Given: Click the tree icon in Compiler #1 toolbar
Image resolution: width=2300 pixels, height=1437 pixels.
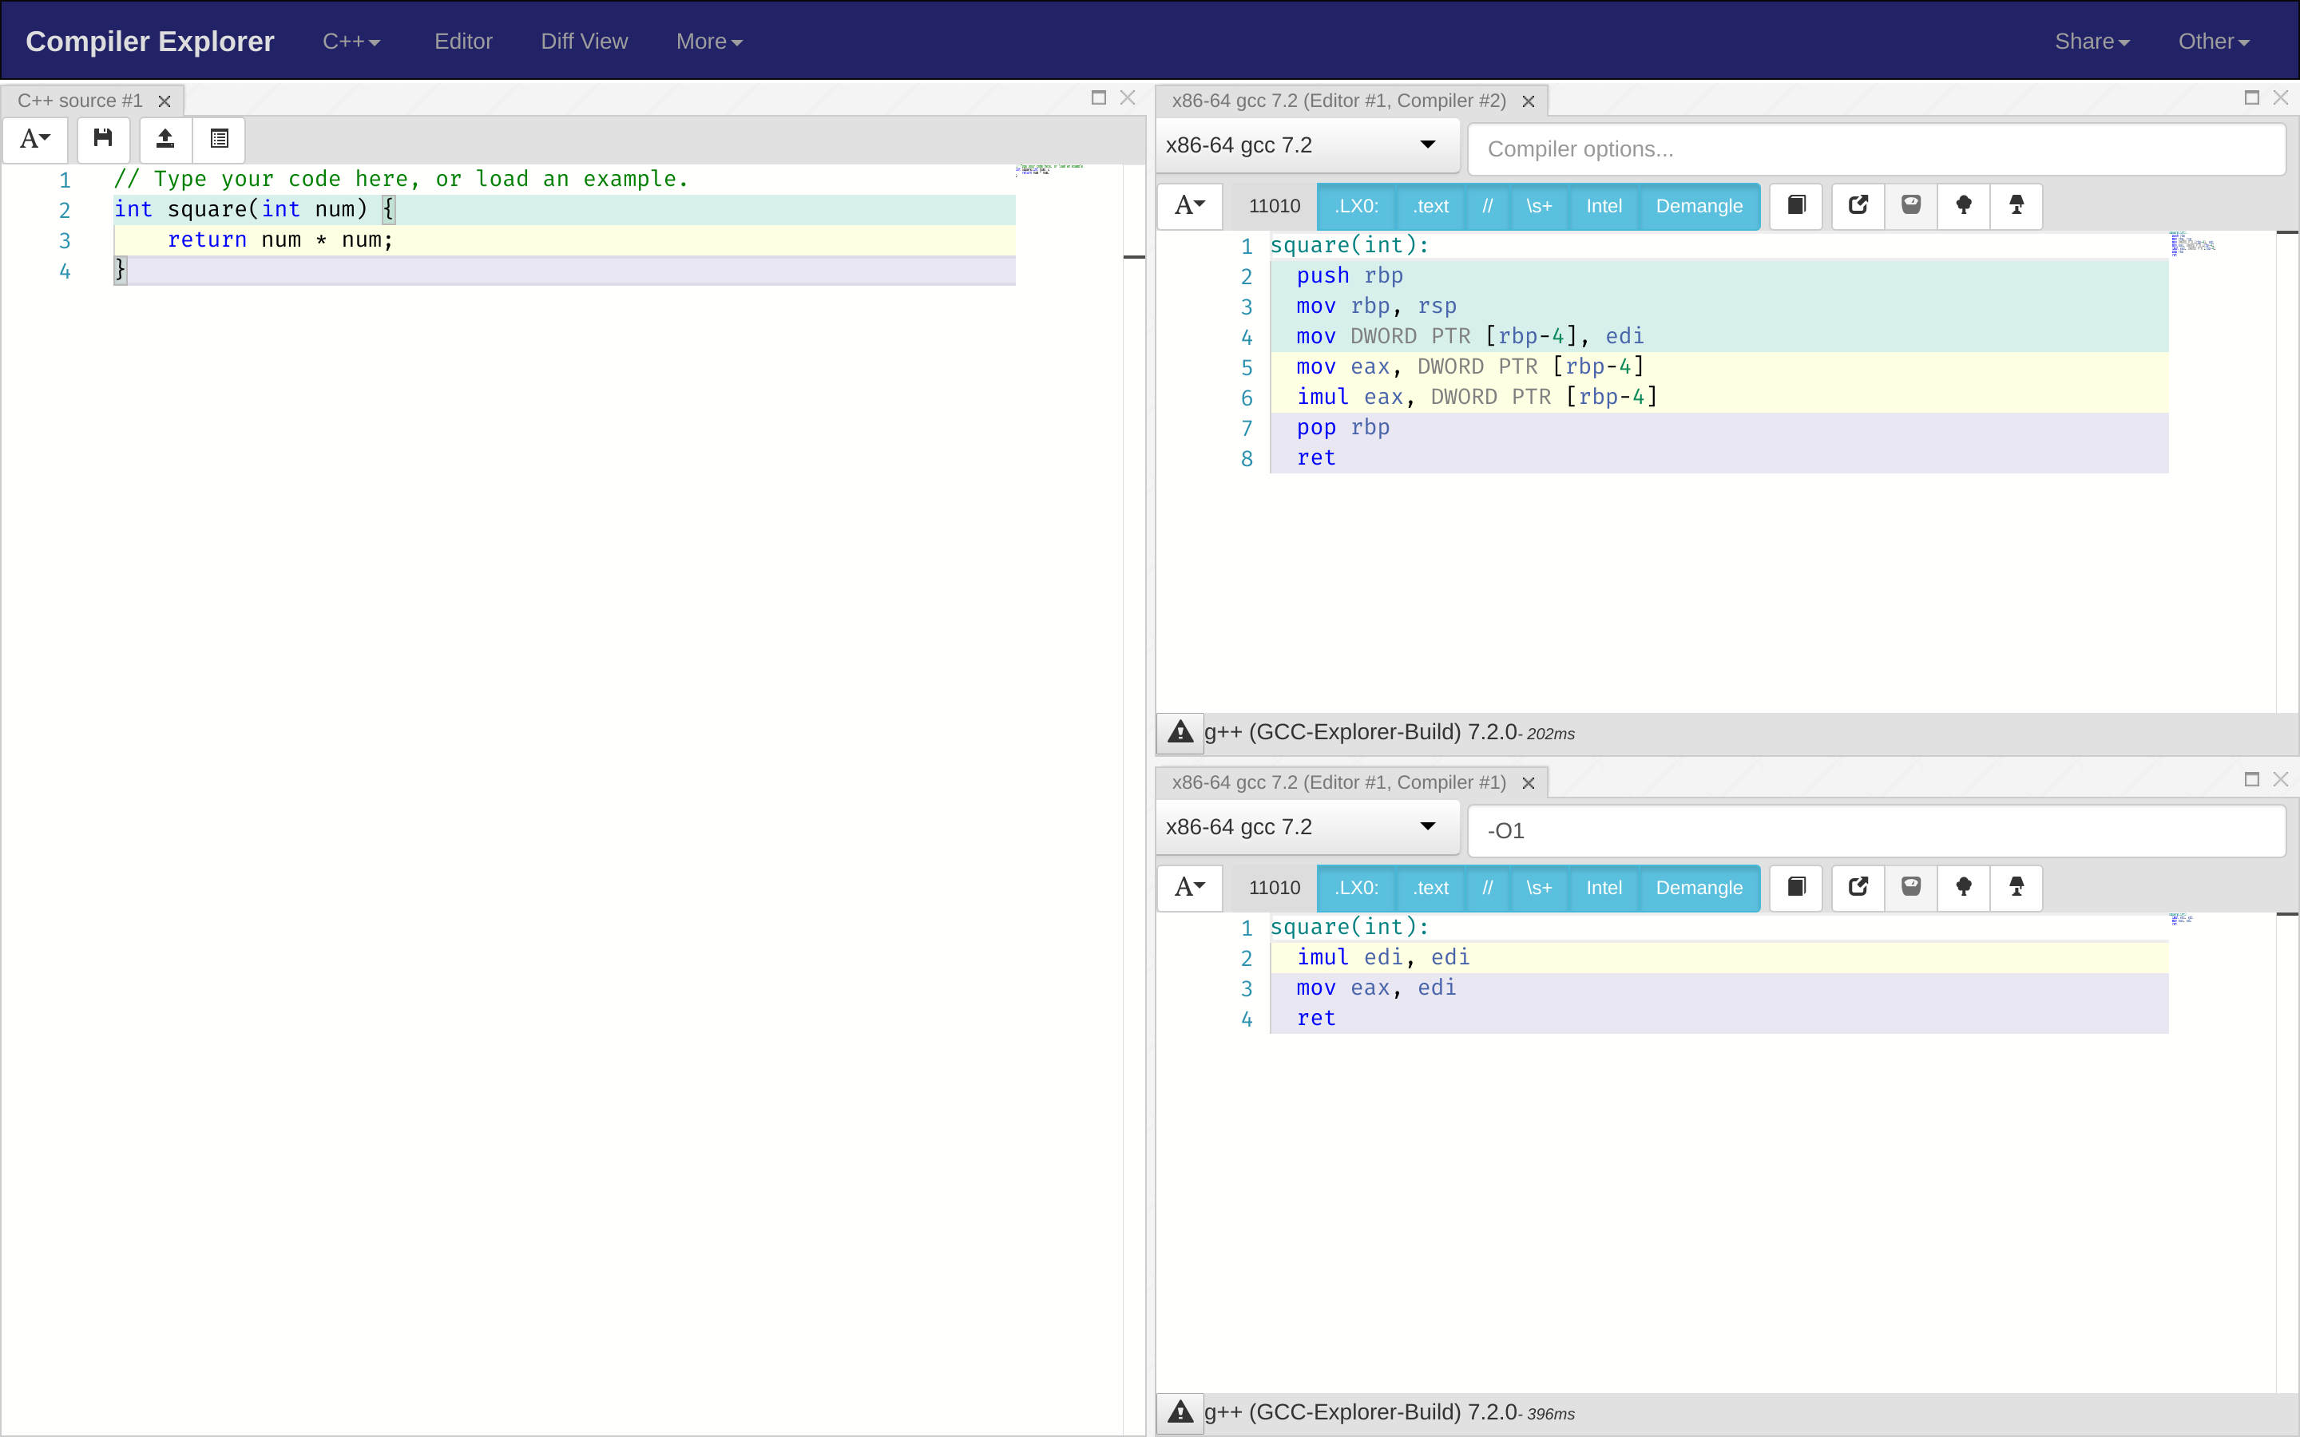Looking at the screenshot, I should tap(1964, 888).
